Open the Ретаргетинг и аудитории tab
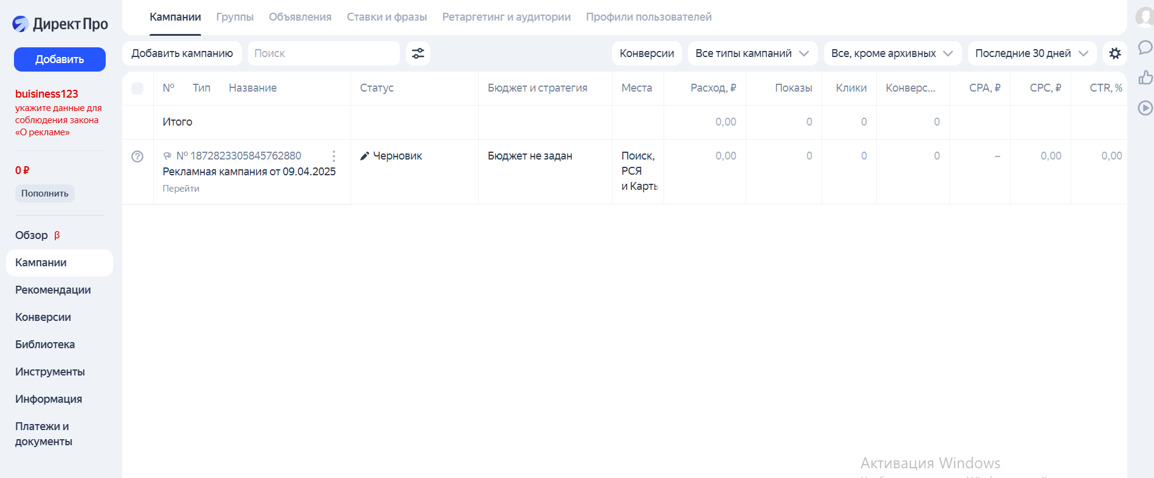 tap(506, 17)
